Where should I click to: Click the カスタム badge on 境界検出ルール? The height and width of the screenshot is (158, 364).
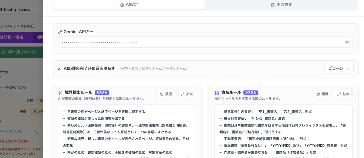102,92
